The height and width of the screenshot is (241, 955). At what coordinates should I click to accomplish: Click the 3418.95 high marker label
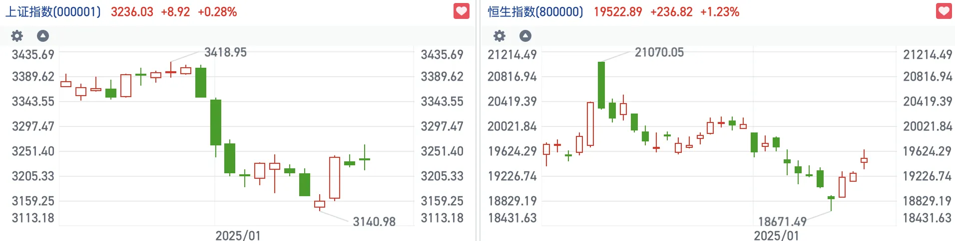click(225, 52)
